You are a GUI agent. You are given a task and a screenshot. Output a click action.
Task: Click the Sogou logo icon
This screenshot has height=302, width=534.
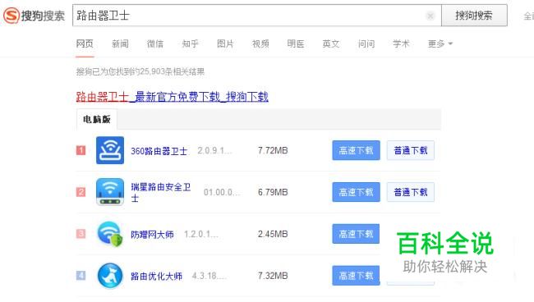tap(12, 16)
